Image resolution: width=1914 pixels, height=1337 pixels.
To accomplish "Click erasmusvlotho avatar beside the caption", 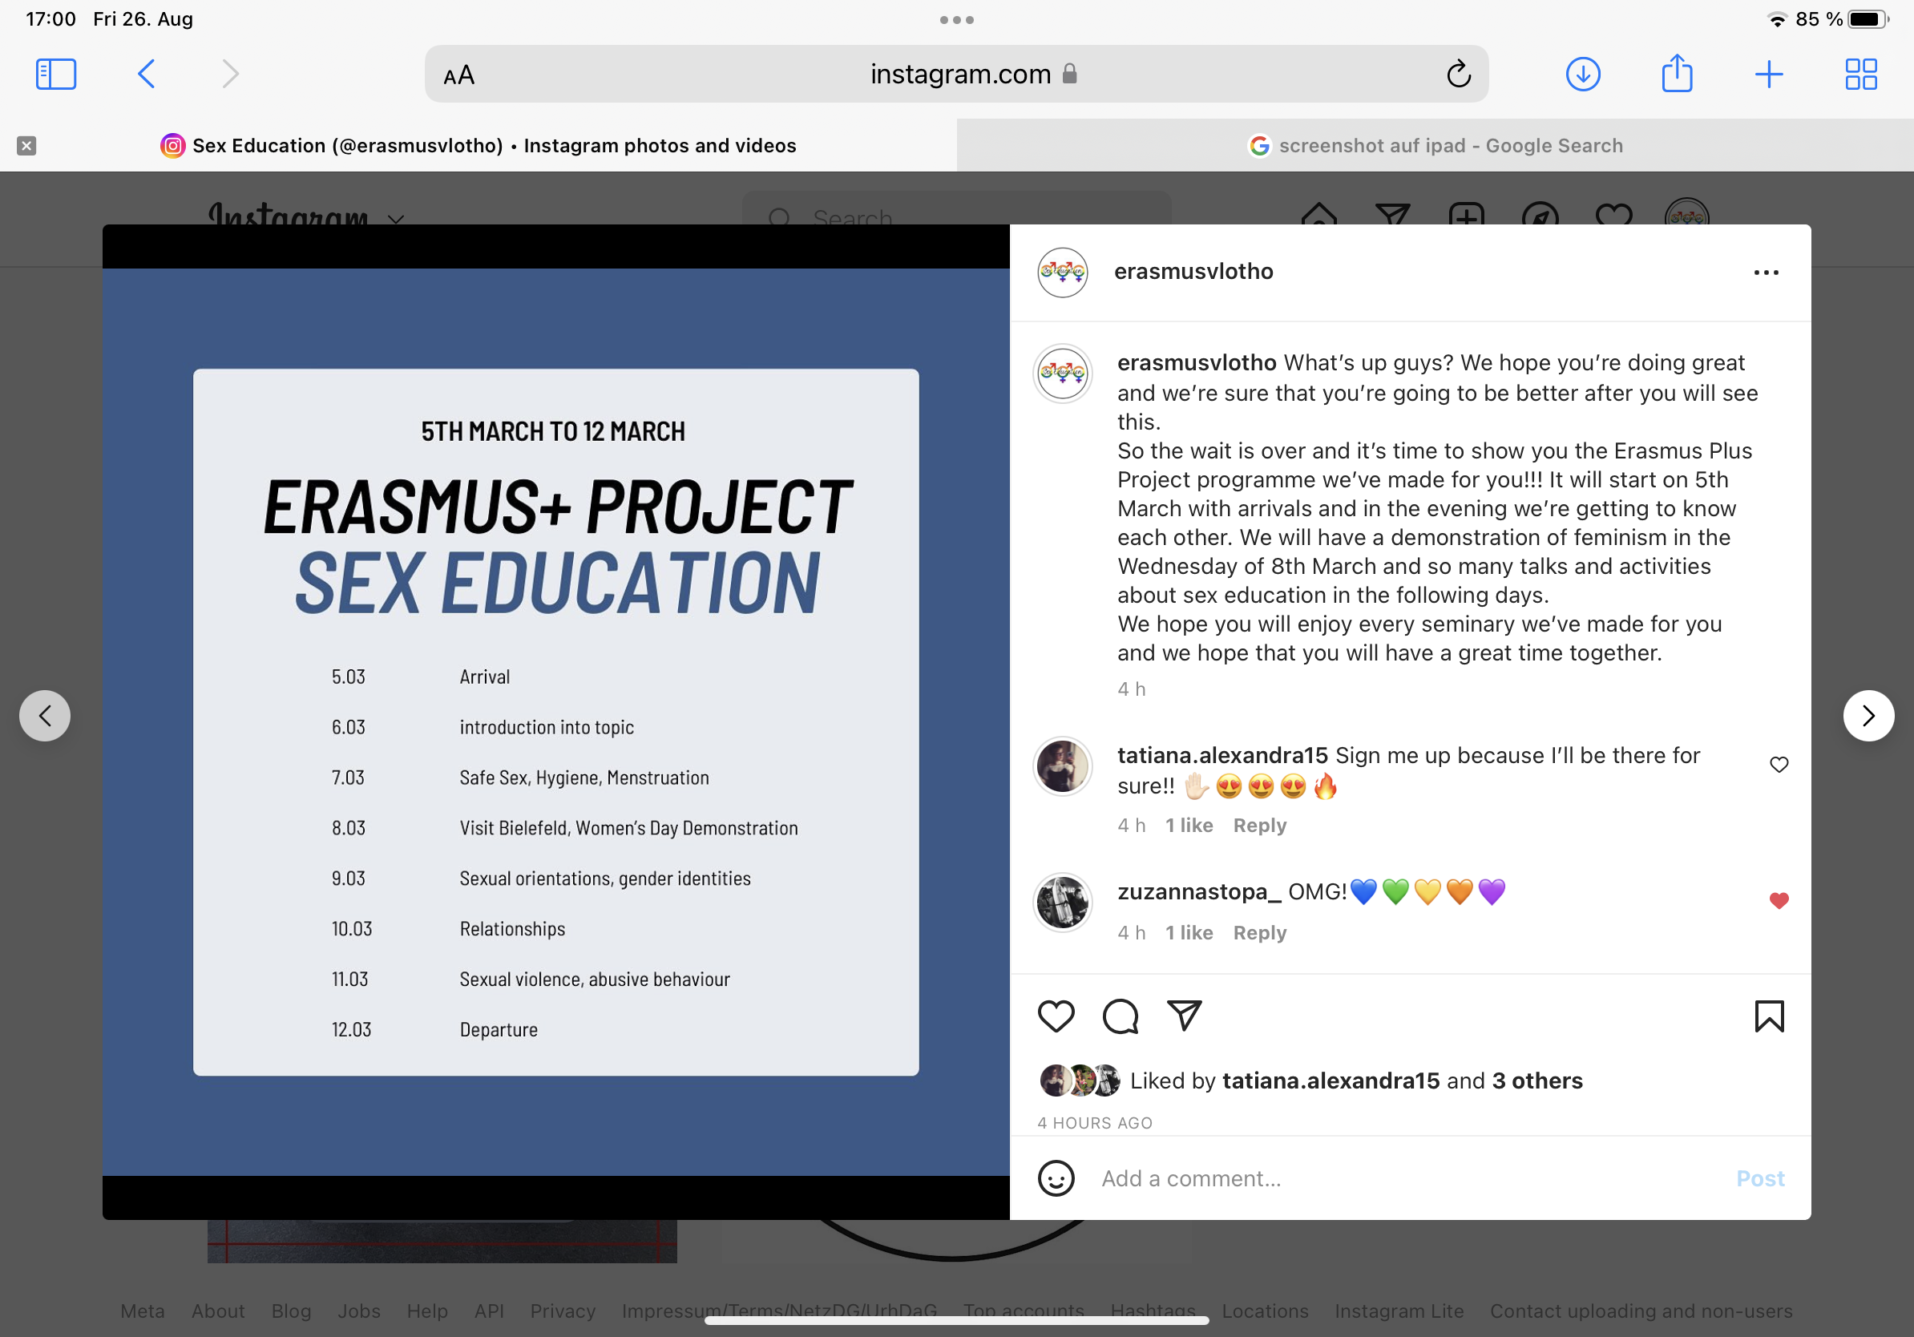I will tap(1062, 374).
